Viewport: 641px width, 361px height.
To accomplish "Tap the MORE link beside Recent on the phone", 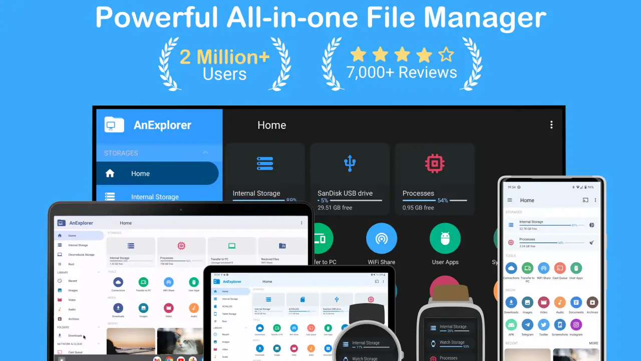I will (x=593, y=343).
